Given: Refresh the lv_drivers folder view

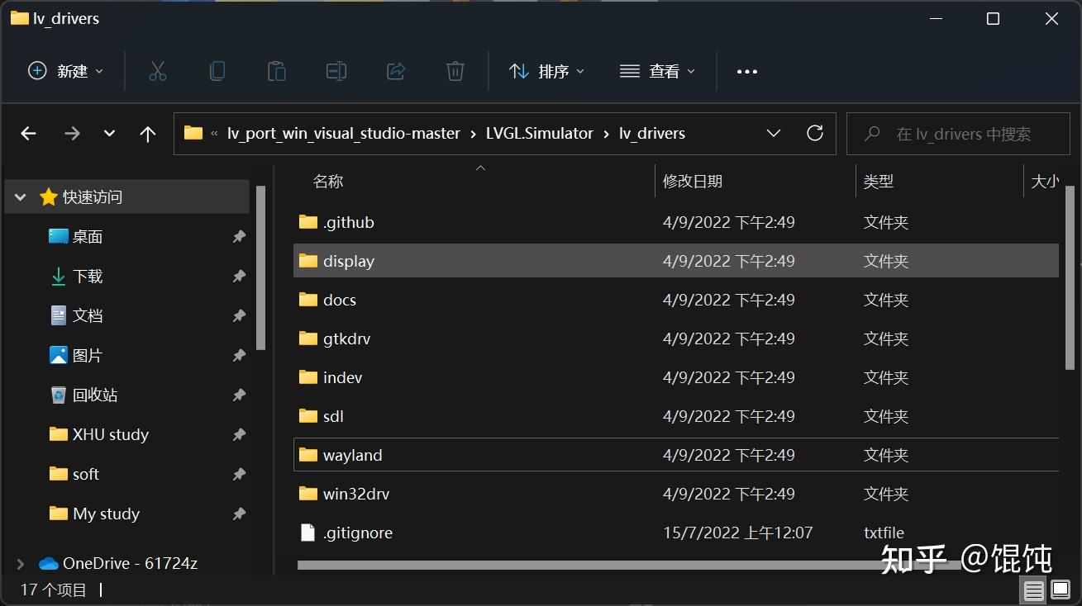Looking at the screenshot, I should [814, 133].
